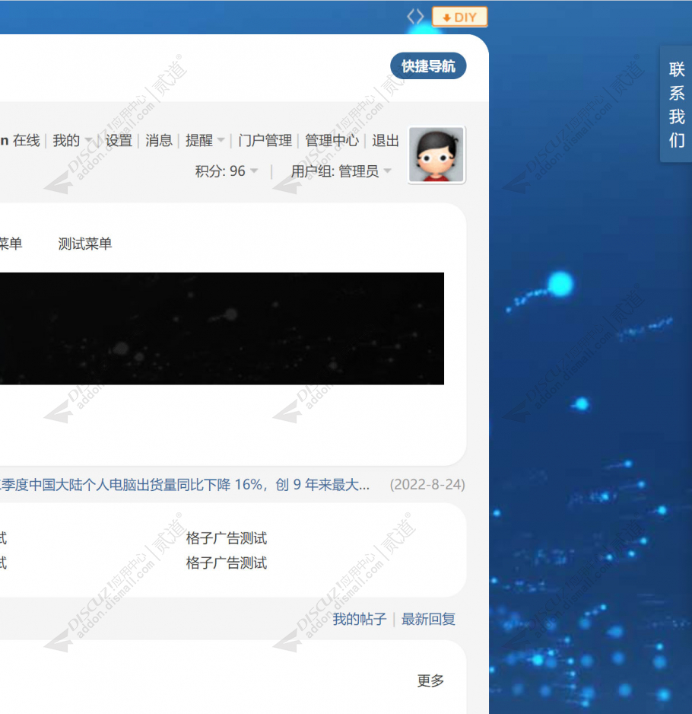Open the DIY button
This screenshot has width=692, height=714.
tap(459, 18)
